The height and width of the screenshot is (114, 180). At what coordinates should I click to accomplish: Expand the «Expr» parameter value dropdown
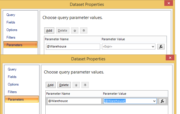[153, 47]
